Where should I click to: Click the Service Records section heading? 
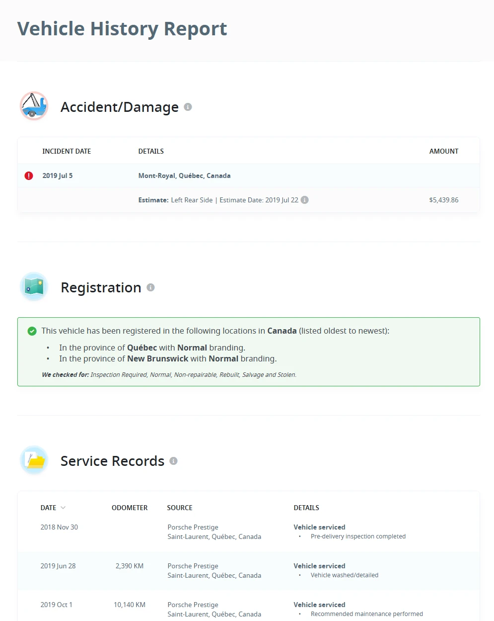coord(112,461)
